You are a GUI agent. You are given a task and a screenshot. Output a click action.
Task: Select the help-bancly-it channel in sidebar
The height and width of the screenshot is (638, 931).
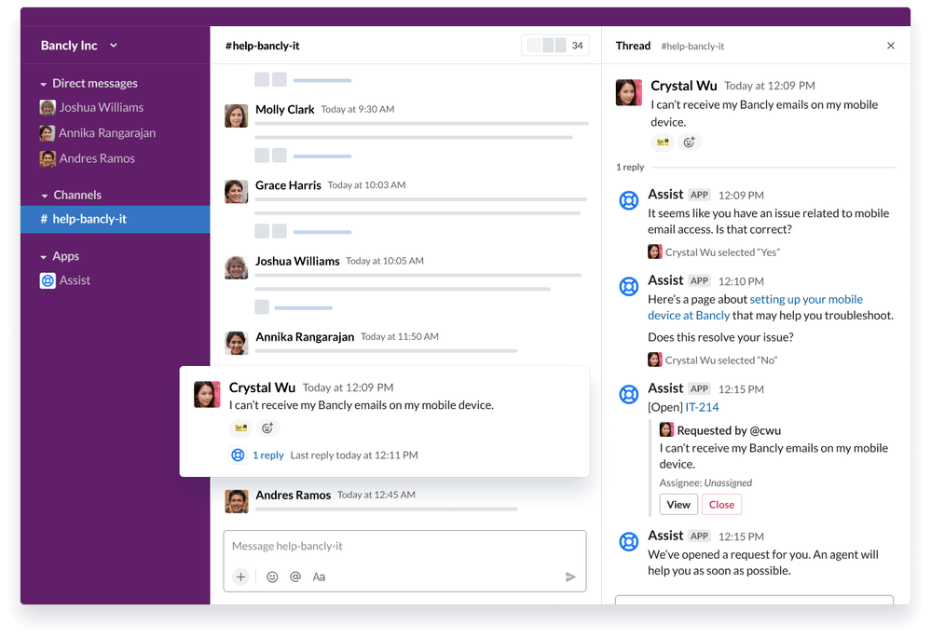click(116, 219)
